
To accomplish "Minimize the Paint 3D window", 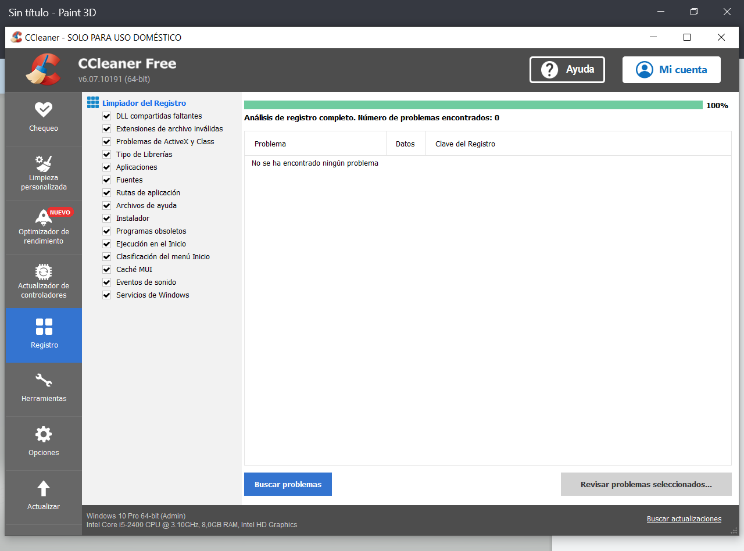I will coord(661,12).
